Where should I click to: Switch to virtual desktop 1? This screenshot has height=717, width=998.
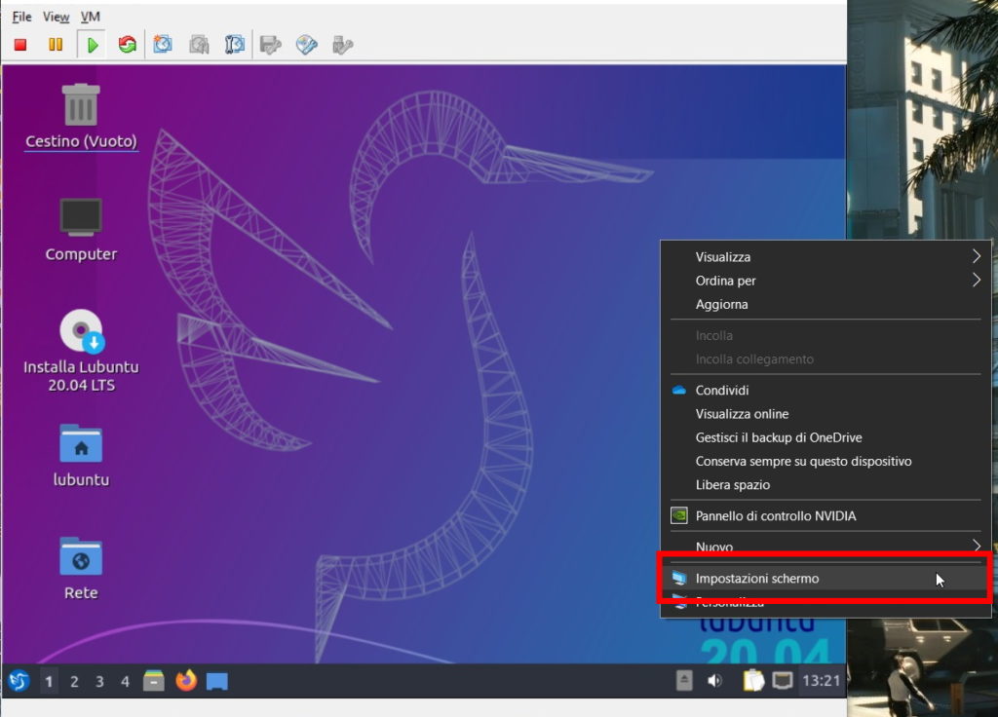(x=49, y=682)
